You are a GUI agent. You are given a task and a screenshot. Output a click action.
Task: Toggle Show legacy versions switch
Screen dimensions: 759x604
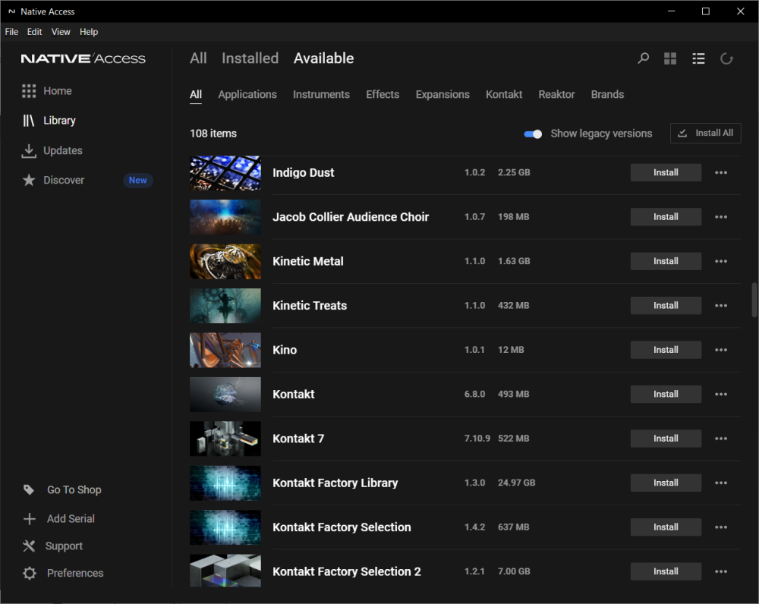(x=533, y=134)
